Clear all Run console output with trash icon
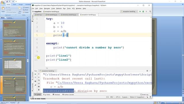184x104 pixels. pos(39,90)
